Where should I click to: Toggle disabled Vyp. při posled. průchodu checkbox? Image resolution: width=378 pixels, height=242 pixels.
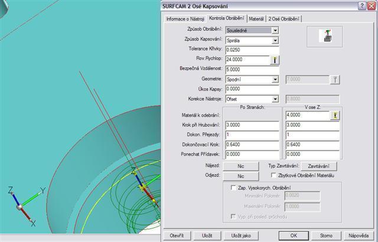coord(233,217)
